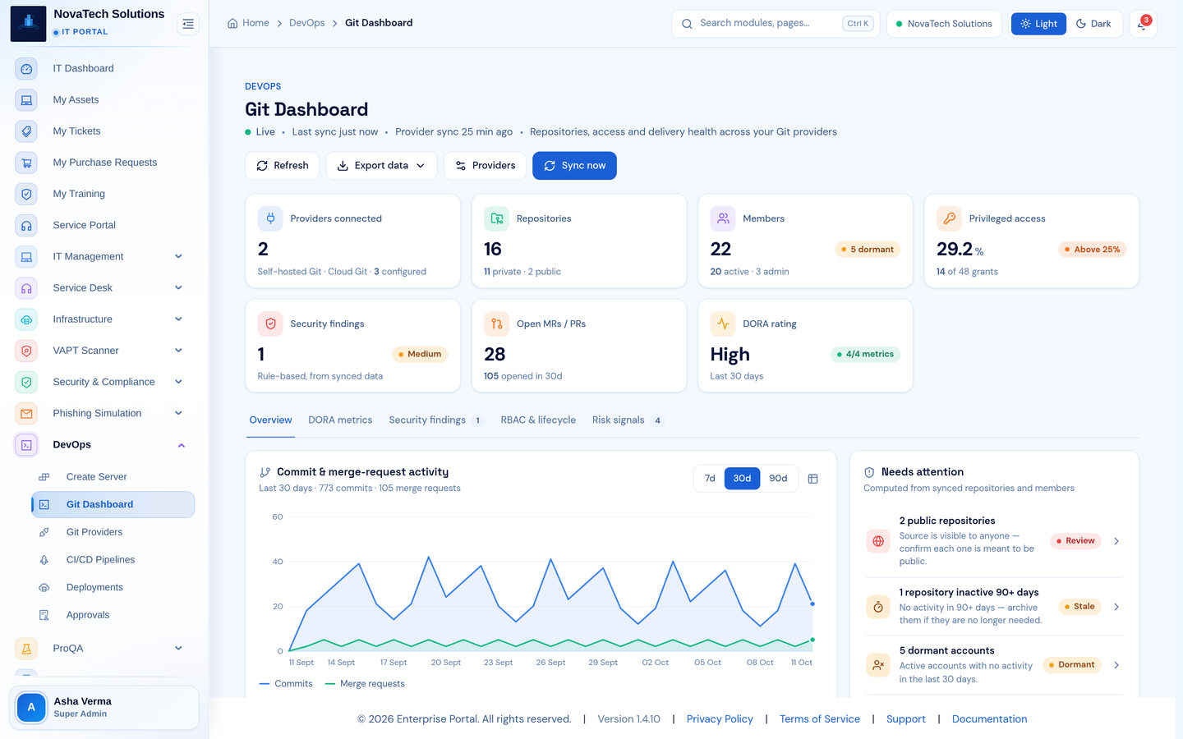Open the Documentation footer link

[x=989, y=719]
